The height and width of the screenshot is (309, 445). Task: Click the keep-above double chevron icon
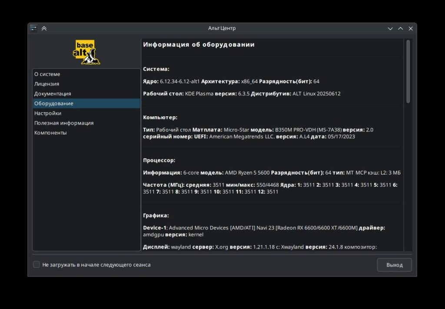44,28
